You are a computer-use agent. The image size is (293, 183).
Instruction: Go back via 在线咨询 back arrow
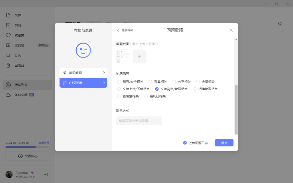pos(118,30)
